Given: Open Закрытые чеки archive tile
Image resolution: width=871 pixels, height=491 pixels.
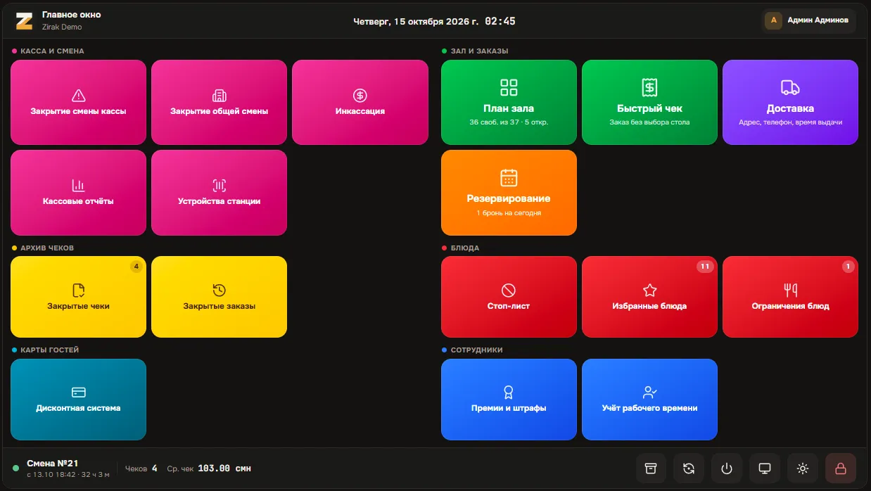Looking at the screenshot, I should coord(79,297).
